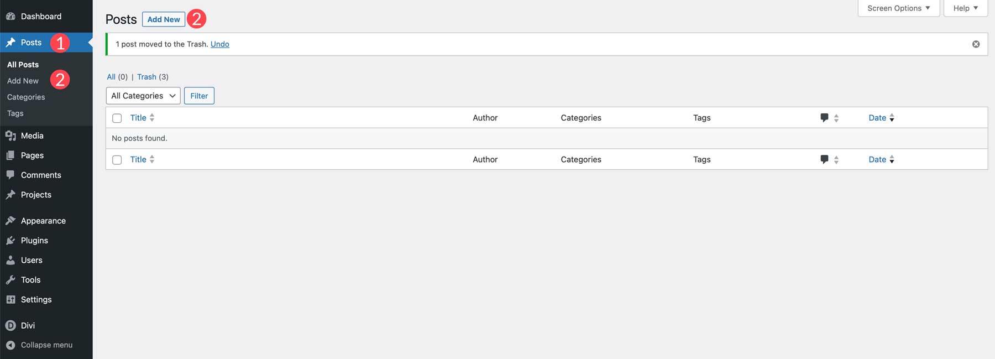Open the All Categories dropdown

coord(143,95)
